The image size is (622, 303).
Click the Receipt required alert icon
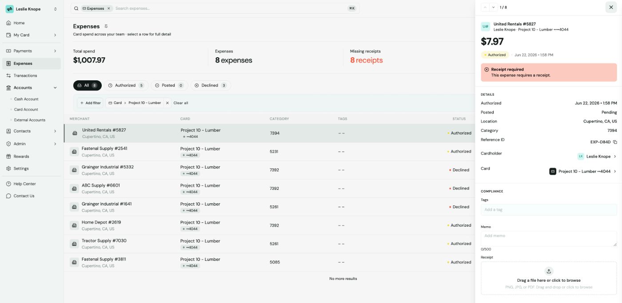(486, 70)
